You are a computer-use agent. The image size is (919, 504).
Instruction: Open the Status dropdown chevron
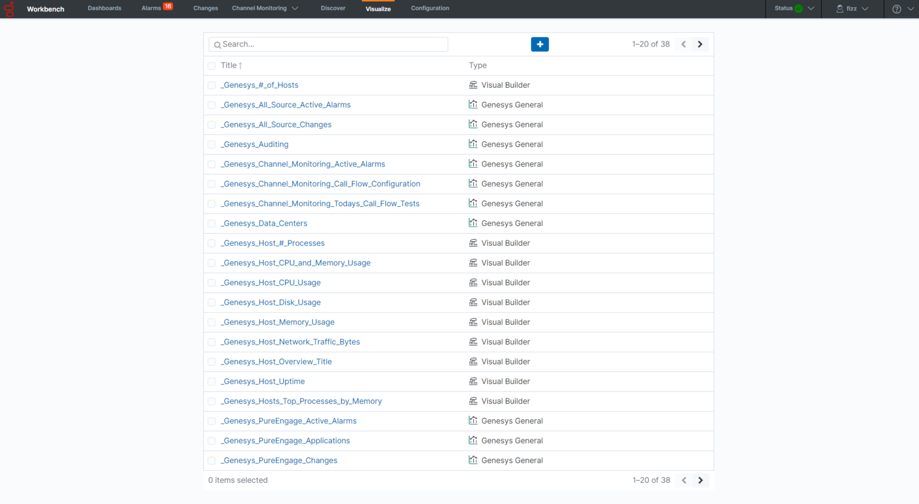coord(811,9)
